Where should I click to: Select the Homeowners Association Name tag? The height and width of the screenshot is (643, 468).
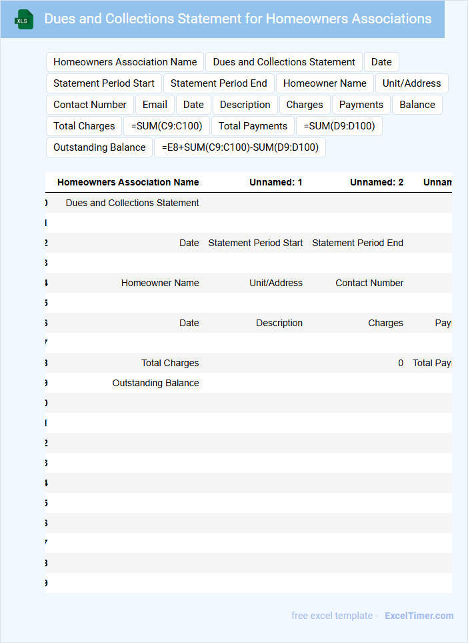[125, 62]
